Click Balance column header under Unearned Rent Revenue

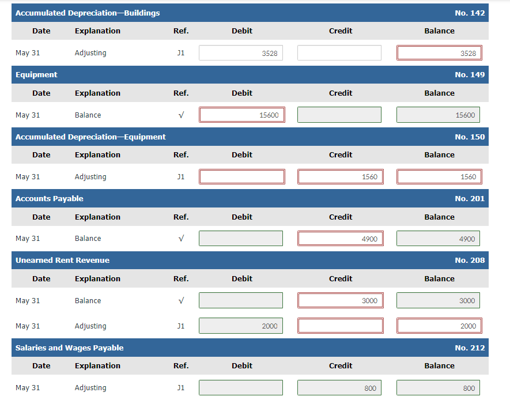pyautogui.click(x=440, y=279)
